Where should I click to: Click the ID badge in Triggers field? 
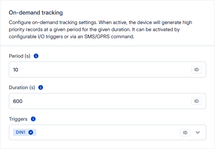click(x=185, y=133)
